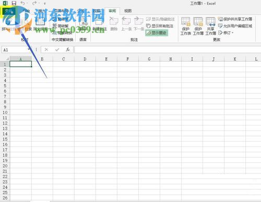This screenshot has width=261, height=202.
Task: Switch to the 数据 (Data) ribbon tab
Action: 97,11
